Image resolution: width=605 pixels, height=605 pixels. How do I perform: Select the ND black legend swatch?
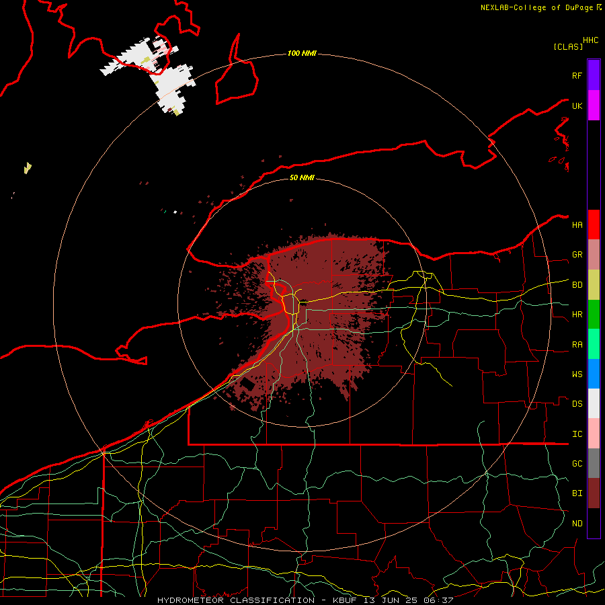click(594, 523)
